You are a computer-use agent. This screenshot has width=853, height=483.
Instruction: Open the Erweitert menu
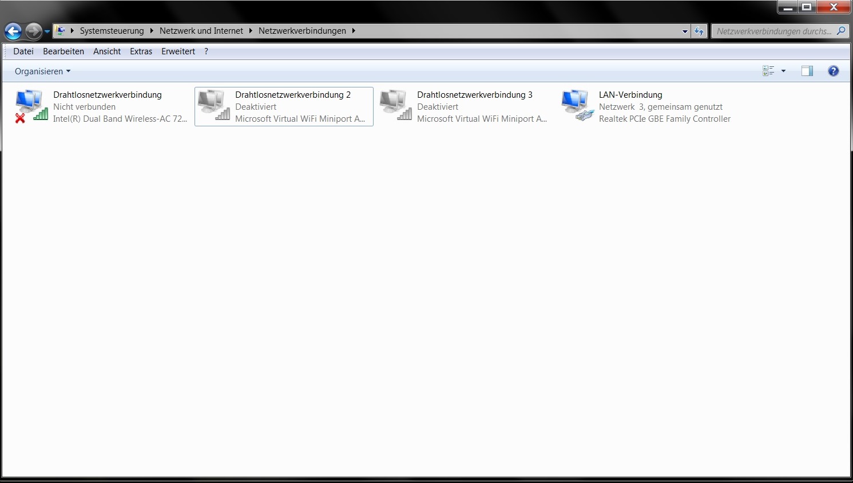pos(178,51)
